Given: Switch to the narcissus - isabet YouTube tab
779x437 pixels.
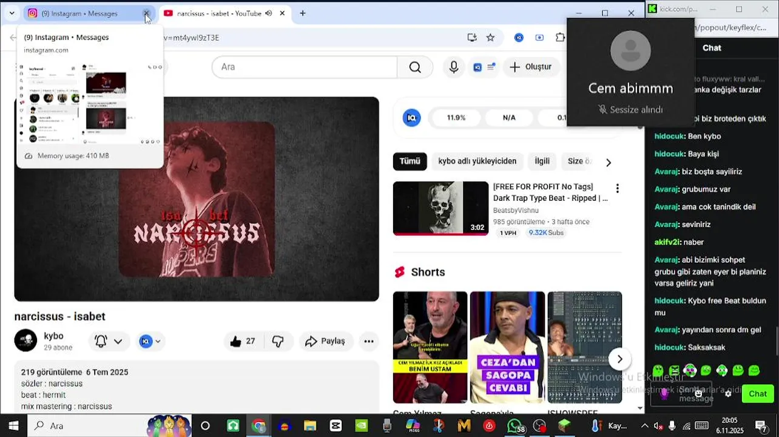Looking at the screenshot, I should (x=218, y=13).
